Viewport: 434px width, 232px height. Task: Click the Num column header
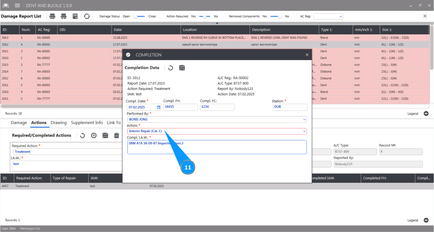(27, 30)
